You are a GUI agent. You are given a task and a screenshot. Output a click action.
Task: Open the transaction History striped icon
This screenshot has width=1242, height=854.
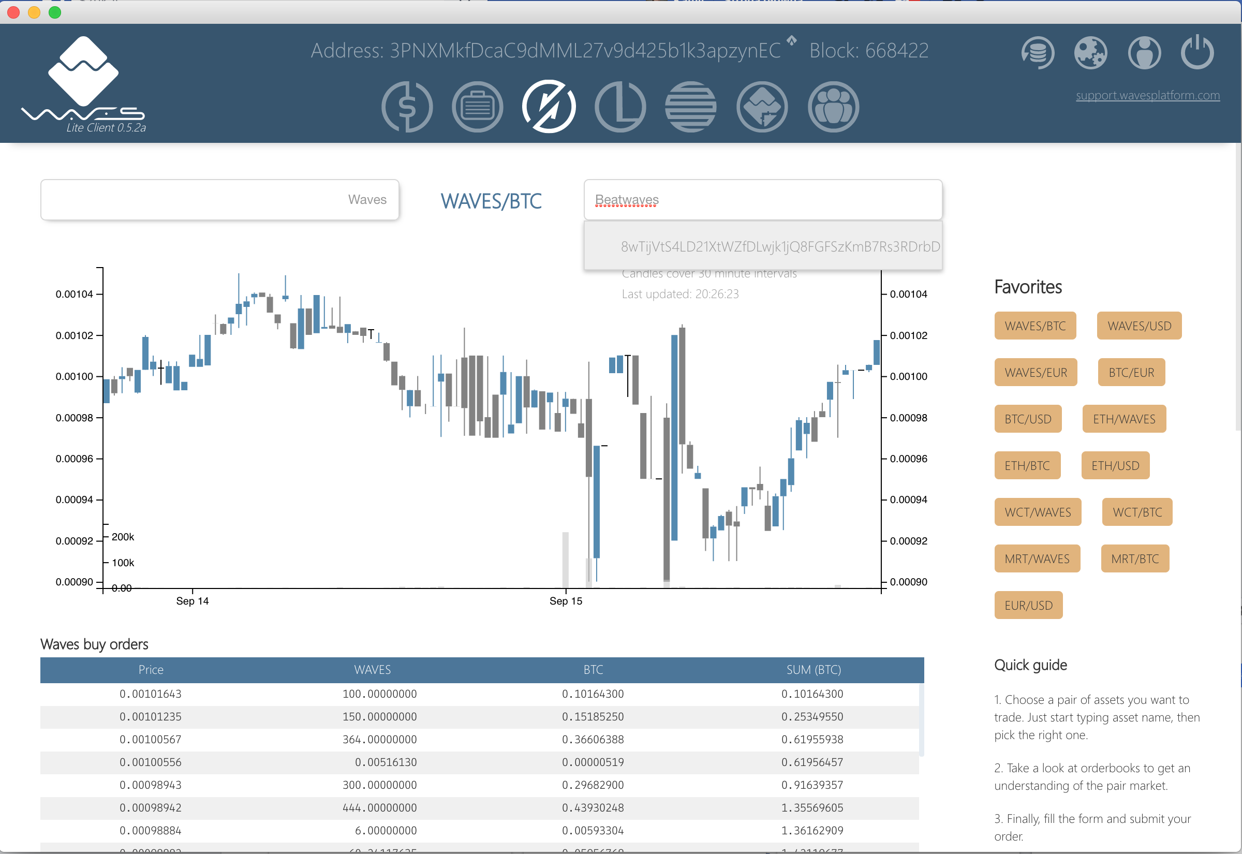pos(691,107)
